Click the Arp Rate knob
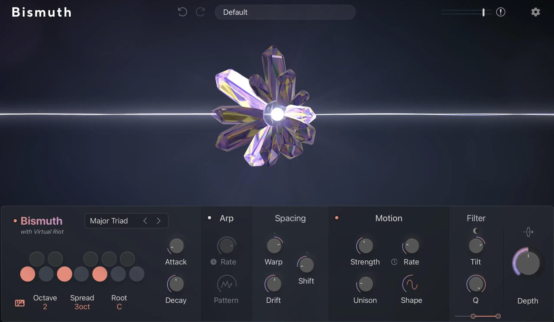This screenshot has width=554, height=322. 227,246
